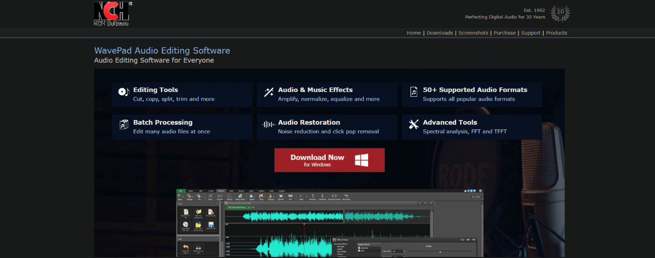Toggle the Distortion checkbox in Effect Chain

point(359,248)
